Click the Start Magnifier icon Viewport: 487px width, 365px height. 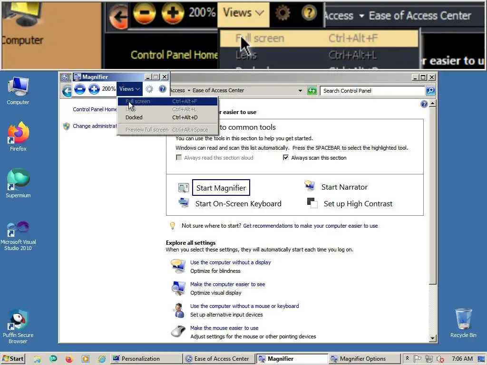pos(183,187)
